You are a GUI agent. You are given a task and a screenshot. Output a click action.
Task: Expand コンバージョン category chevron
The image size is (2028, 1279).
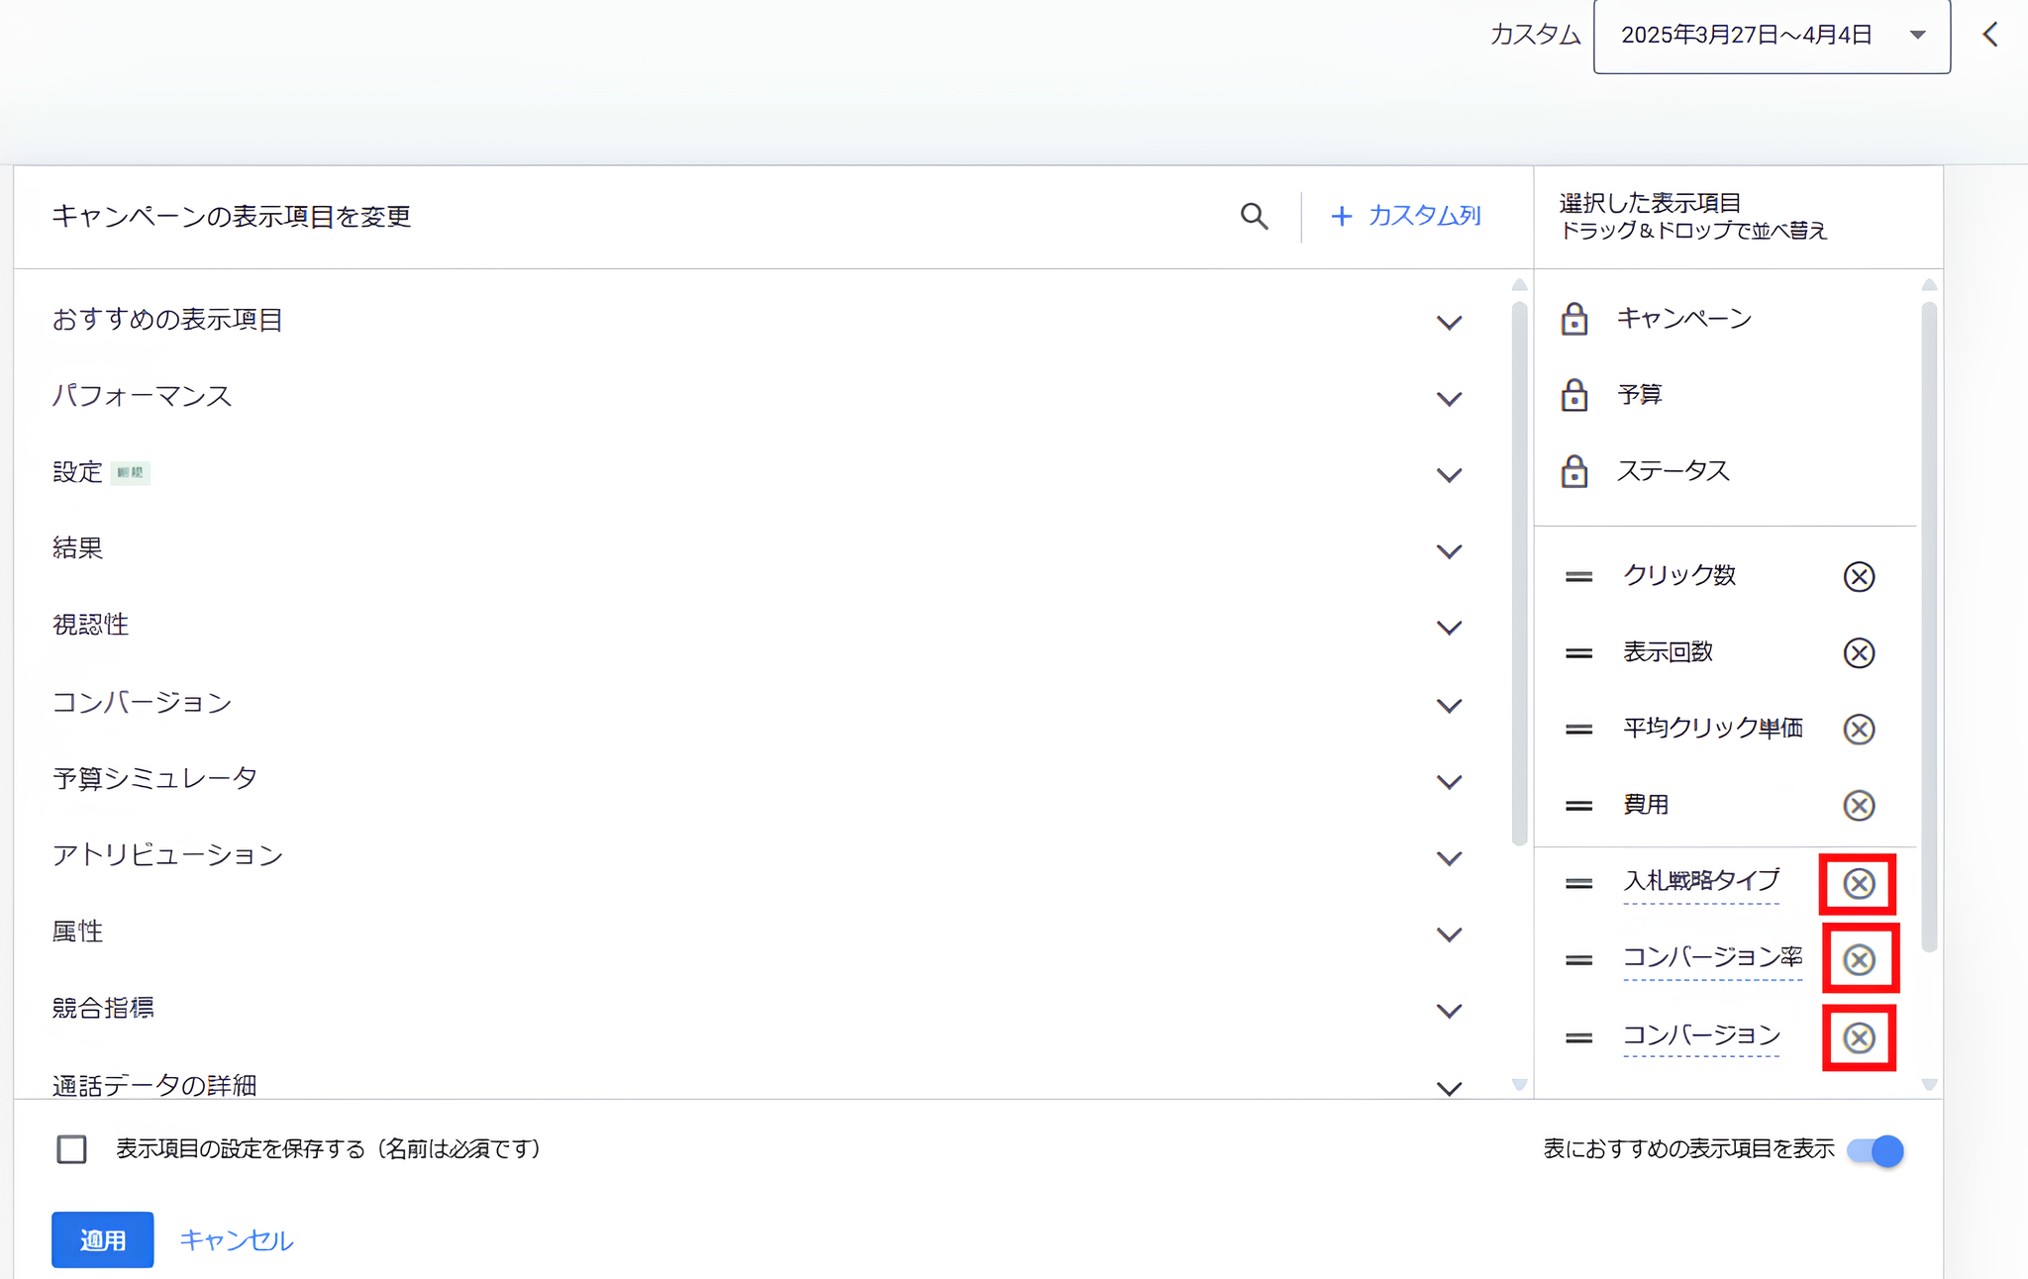click(x=1449, y=706)
